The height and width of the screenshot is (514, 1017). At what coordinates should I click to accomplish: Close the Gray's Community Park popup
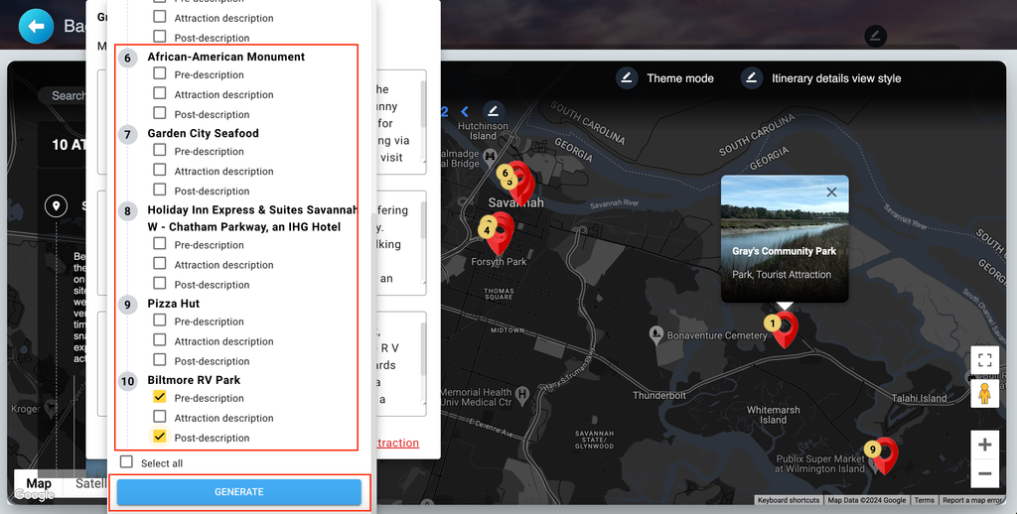[831, 192]
